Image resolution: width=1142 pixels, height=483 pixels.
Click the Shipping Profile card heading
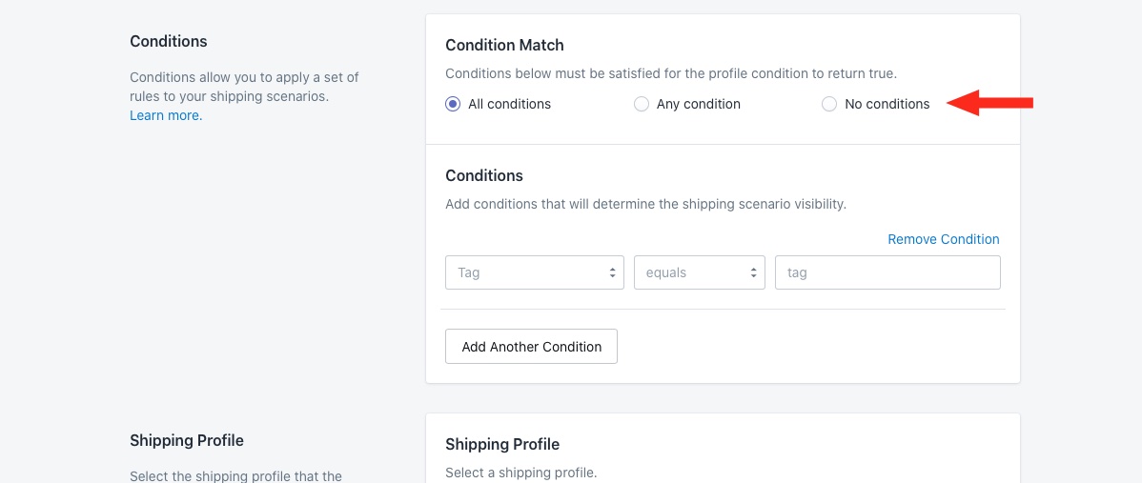pos(502,444)
